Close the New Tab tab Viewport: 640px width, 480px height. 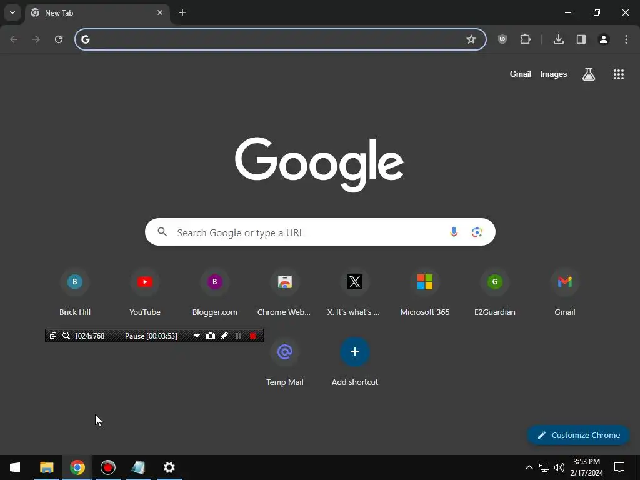tap(160, 12)
